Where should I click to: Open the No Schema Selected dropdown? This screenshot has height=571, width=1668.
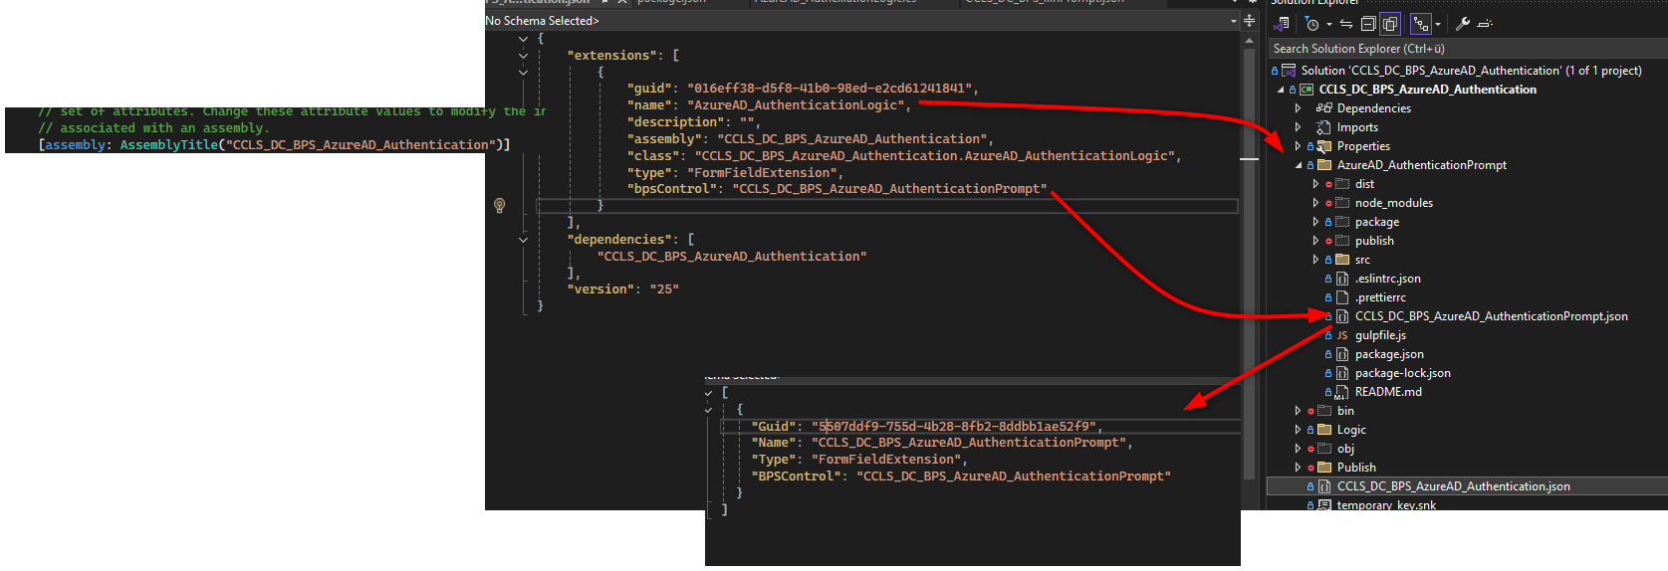tap(1233, 21)
